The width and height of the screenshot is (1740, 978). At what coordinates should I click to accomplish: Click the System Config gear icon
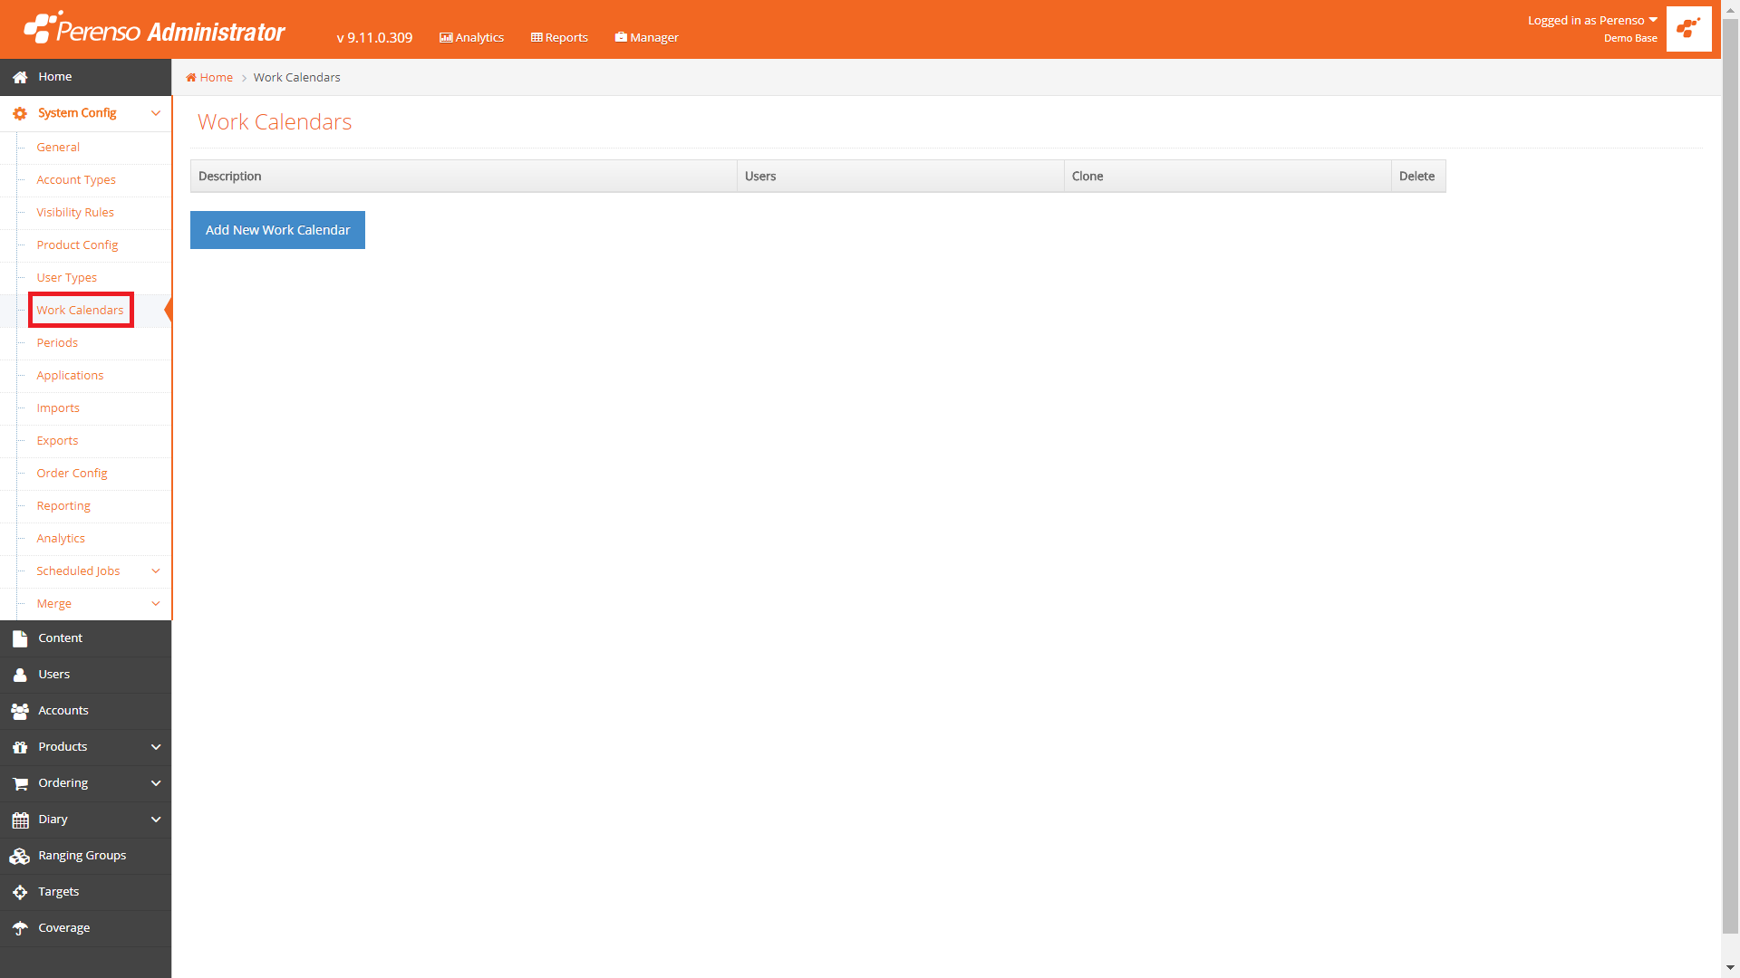tap(20, 114)
